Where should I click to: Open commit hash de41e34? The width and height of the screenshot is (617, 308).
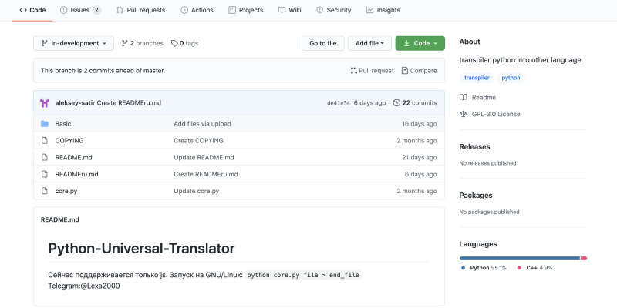(x=338, y=102)
